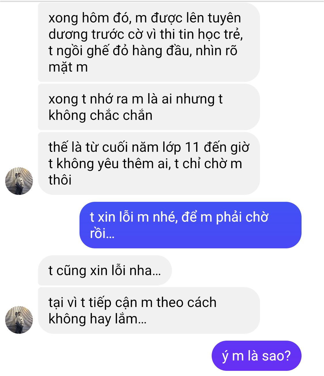
Task: Tap the sender avatar beside the 'thôi' message
Action: [x=19, y=181]
